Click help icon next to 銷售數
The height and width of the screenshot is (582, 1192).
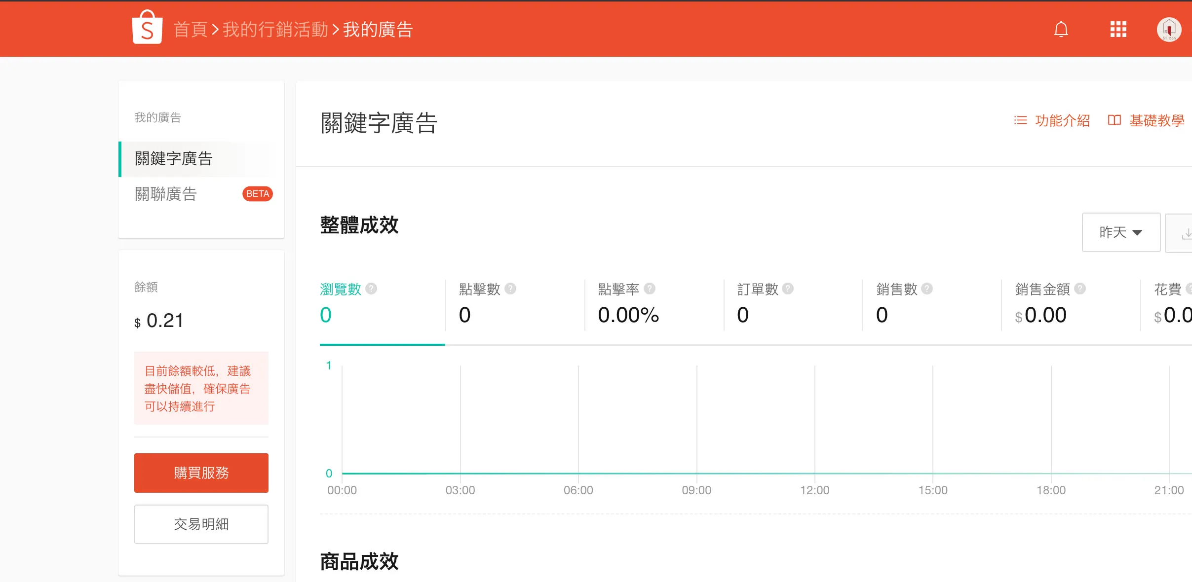tap(927, 289)
